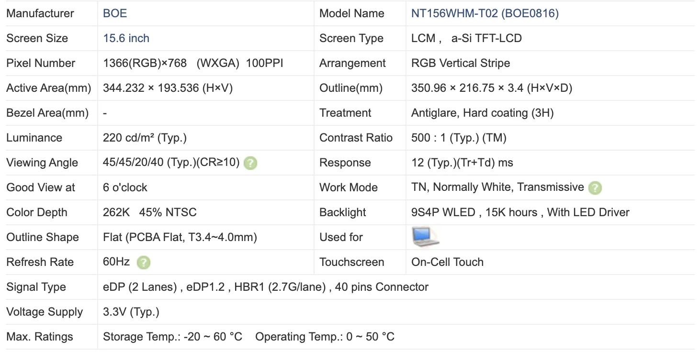The height and width of the screenshot is (352, 699).
Task: Select the text "262K 45% NTSC"
Action: 150,212
